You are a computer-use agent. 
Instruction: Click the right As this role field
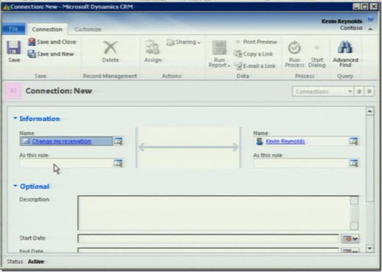coord(301,163)
